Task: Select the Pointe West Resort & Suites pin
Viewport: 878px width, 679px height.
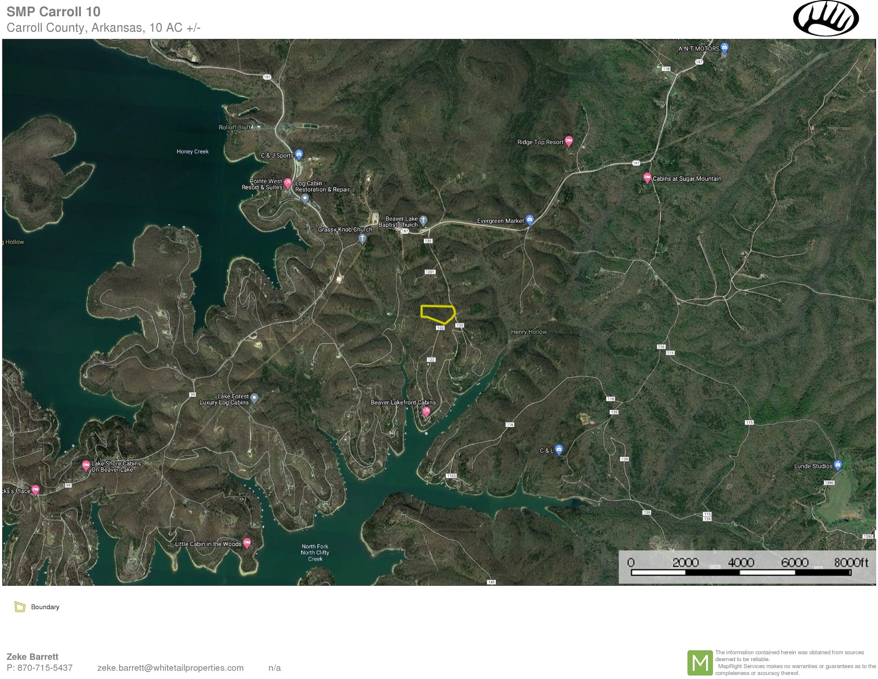Action: (x=288, y=183)
